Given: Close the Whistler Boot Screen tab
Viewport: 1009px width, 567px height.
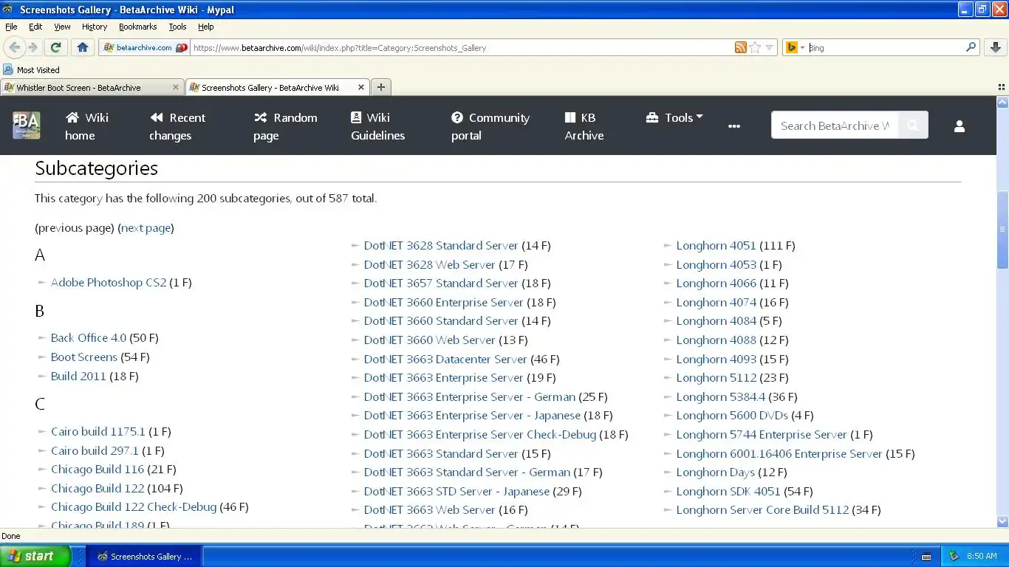Looking at the screenshot, I should point(176,87).
